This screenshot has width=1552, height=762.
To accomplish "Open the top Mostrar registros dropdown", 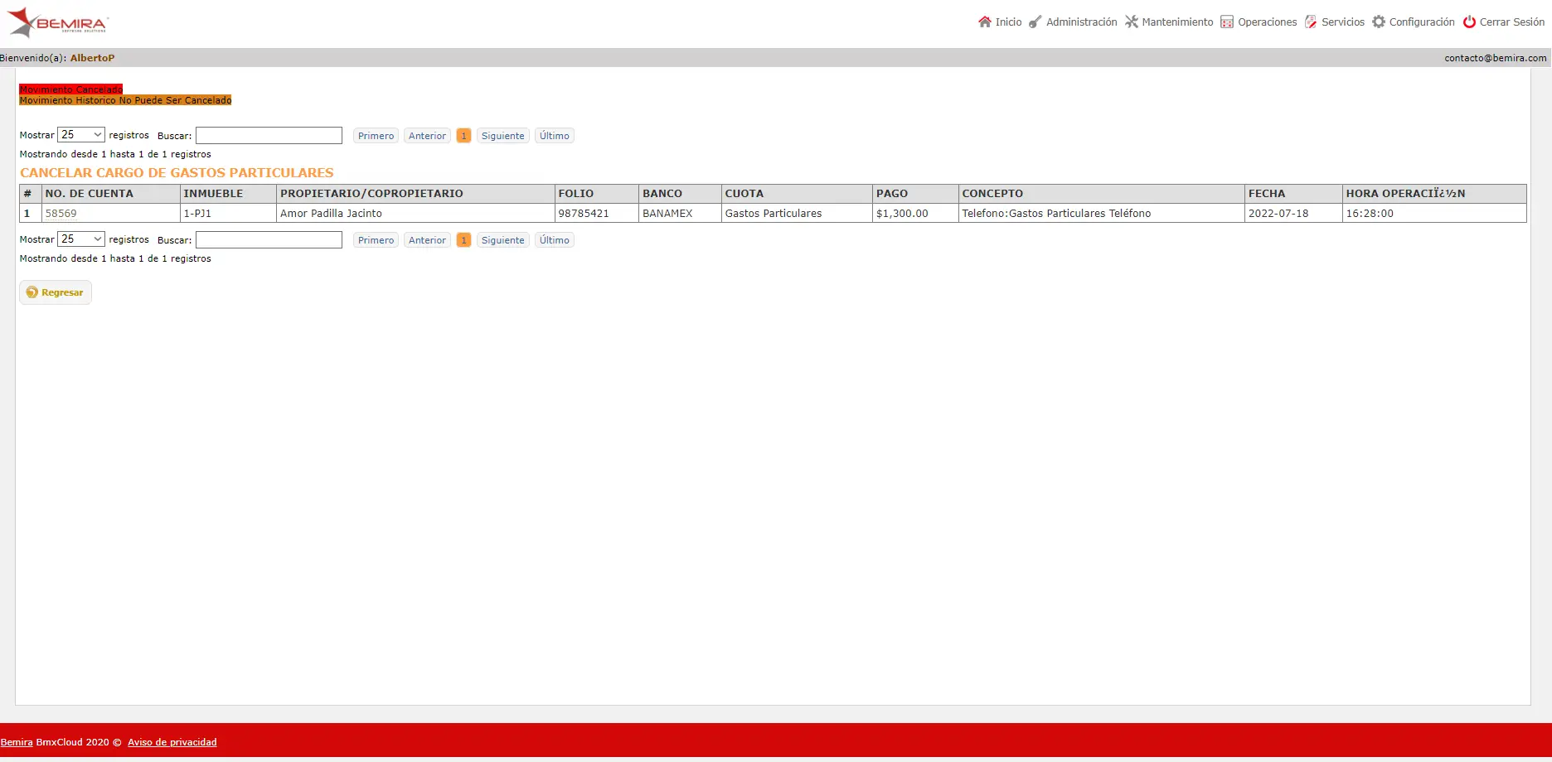I will pyautogui.click(x=81, y=135).
